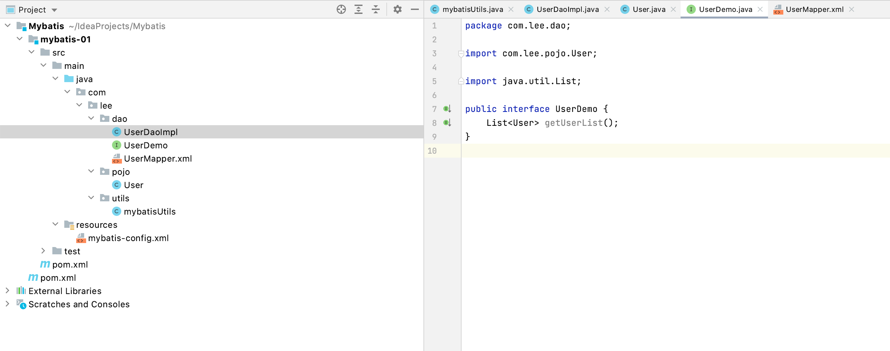Click the Expand All icon in Project toolbar
The height and width of the screenshot is (351, 890).
point(358,9)
